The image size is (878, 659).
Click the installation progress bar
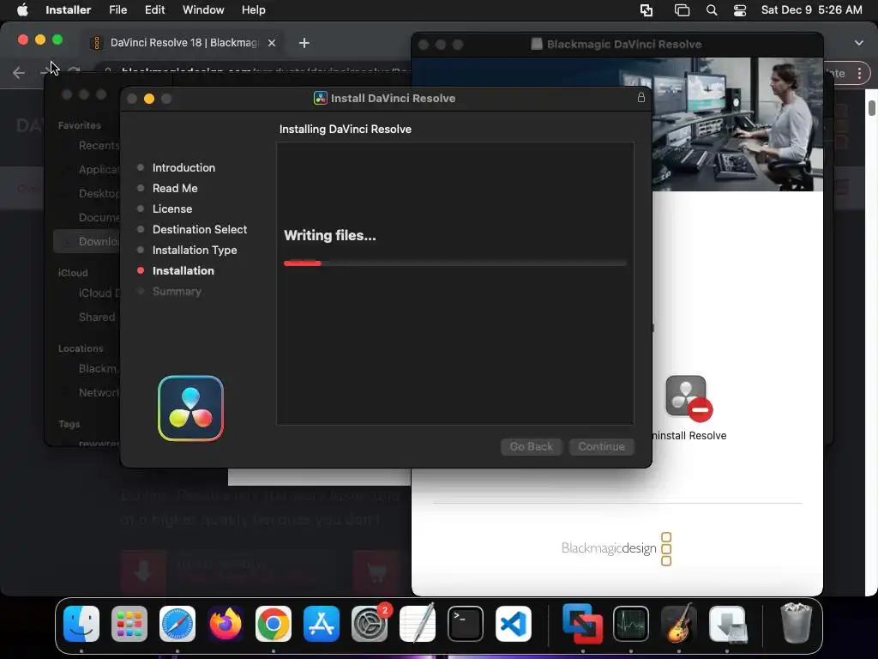[x=454, y=263]
